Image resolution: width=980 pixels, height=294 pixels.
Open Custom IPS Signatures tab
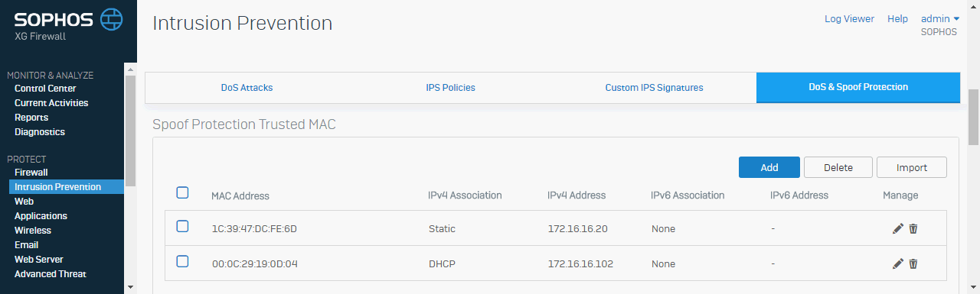[x=654, y=88]
